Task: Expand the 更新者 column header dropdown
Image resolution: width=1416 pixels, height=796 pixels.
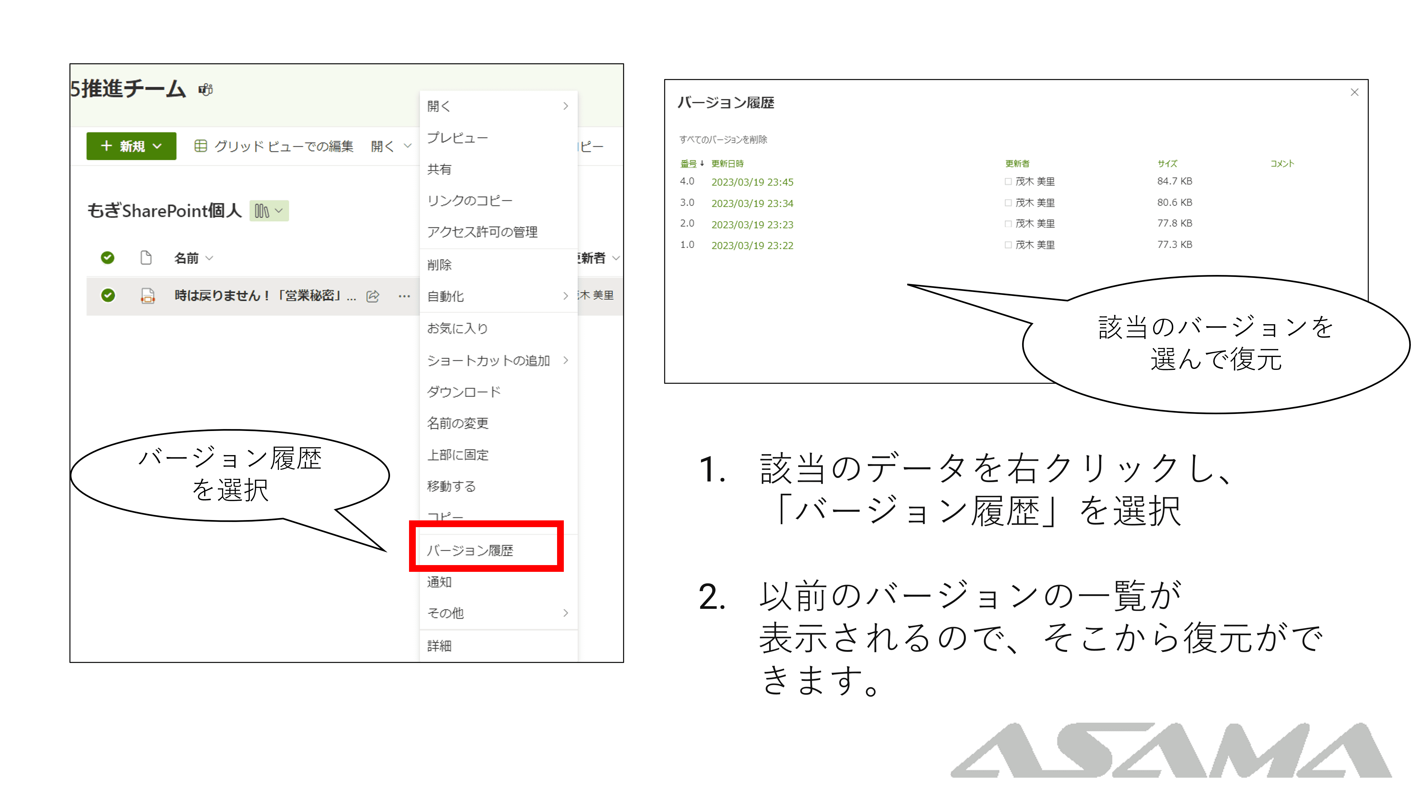Action: click(616, 258)
